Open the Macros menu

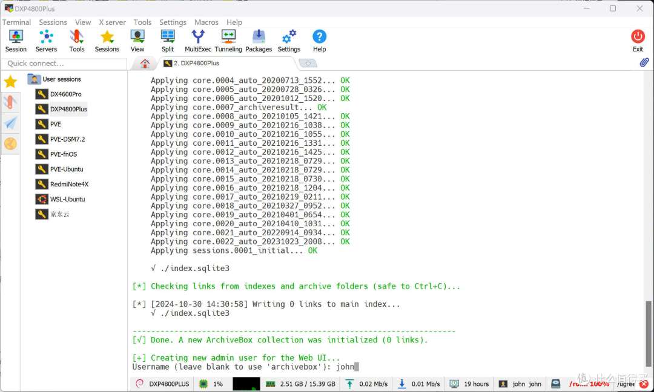click(x=206, y=22)
